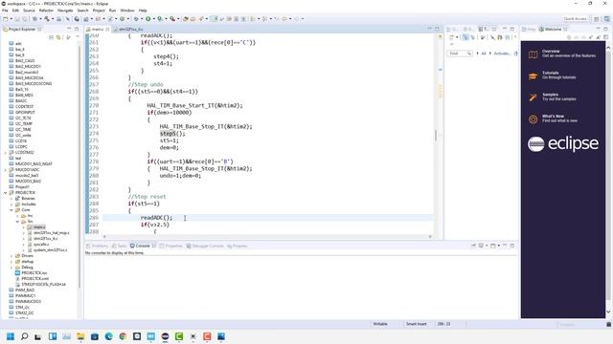Open the Project menu
This screenshot has width=613, height=344.
pyautogui.click(x=99, y=11)
